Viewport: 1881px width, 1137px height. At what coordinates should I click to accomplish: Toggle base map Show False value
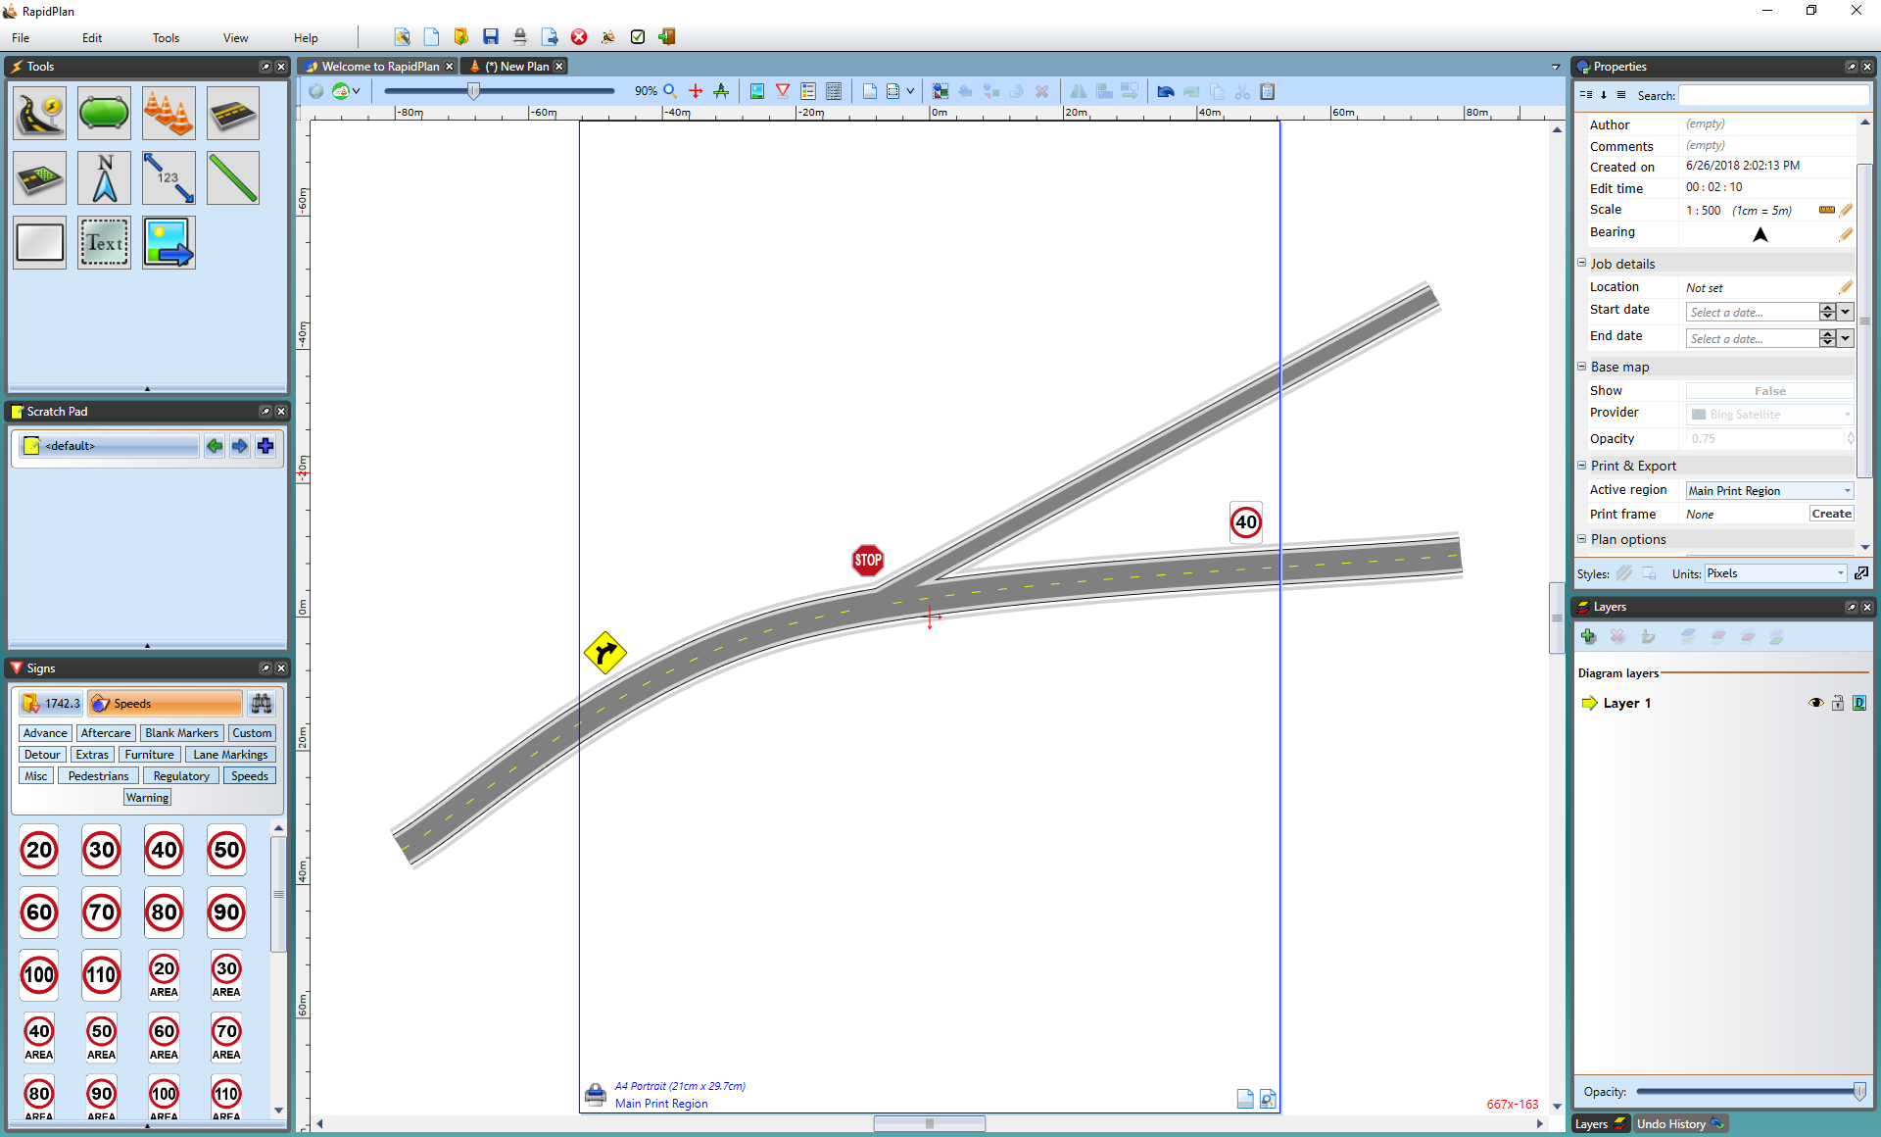[1769, 391]
